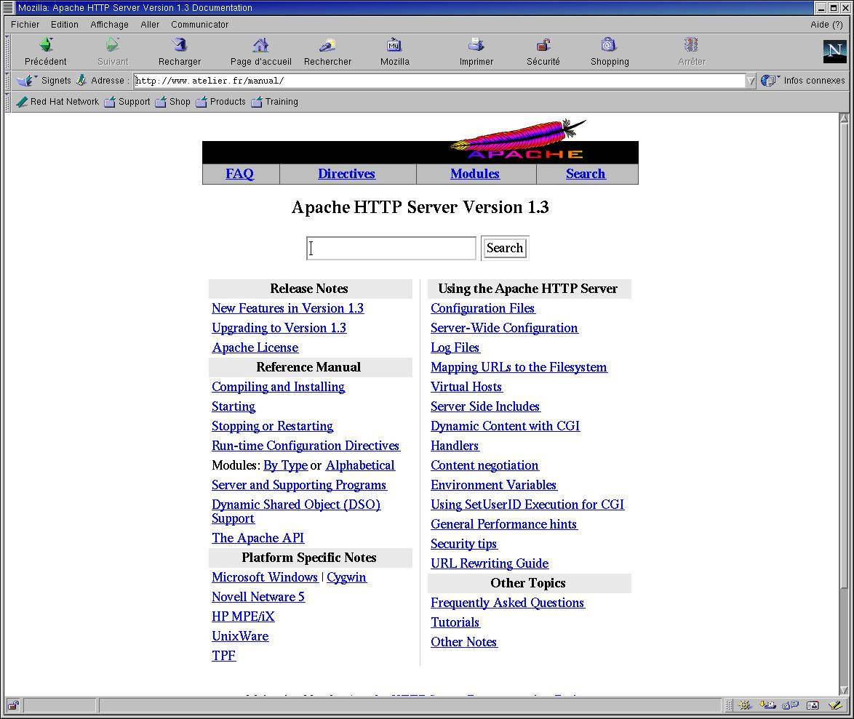Click the Navigator component icon in the status bar
The image size is (854, 719).
click(x=745, y=705)
